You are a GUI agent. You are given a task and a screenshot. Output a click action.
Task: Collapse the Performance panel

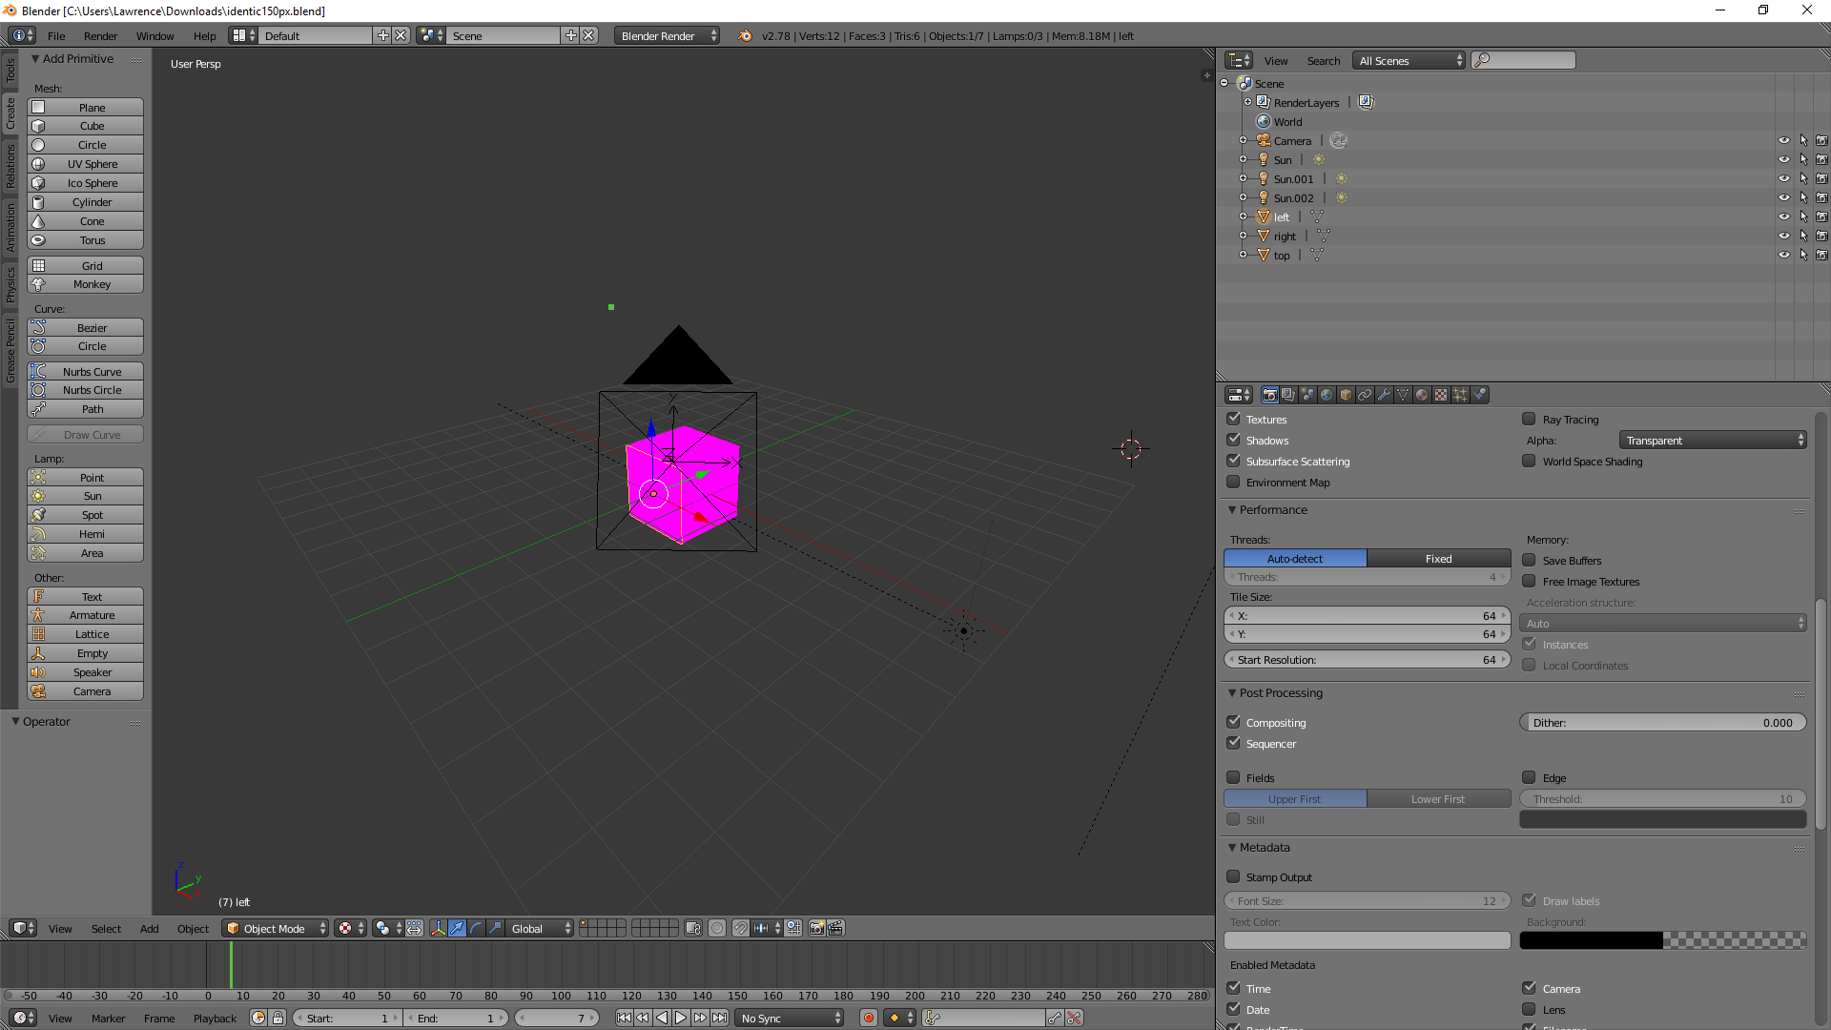[x=1271, y=510]
